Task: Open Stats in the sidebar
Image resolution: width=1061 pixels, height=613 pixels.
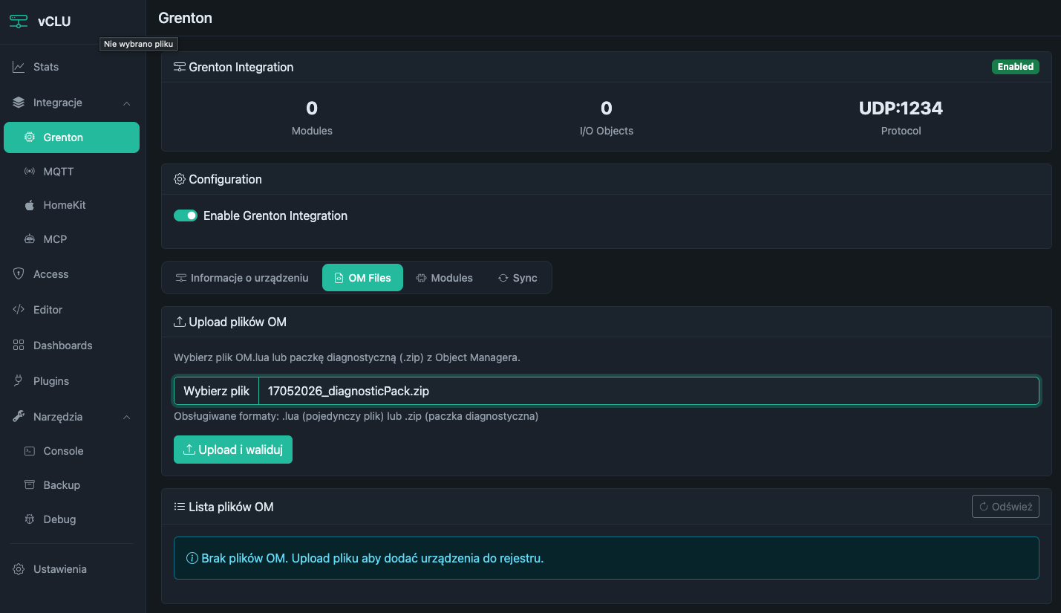Action: [x=71, y=67]
